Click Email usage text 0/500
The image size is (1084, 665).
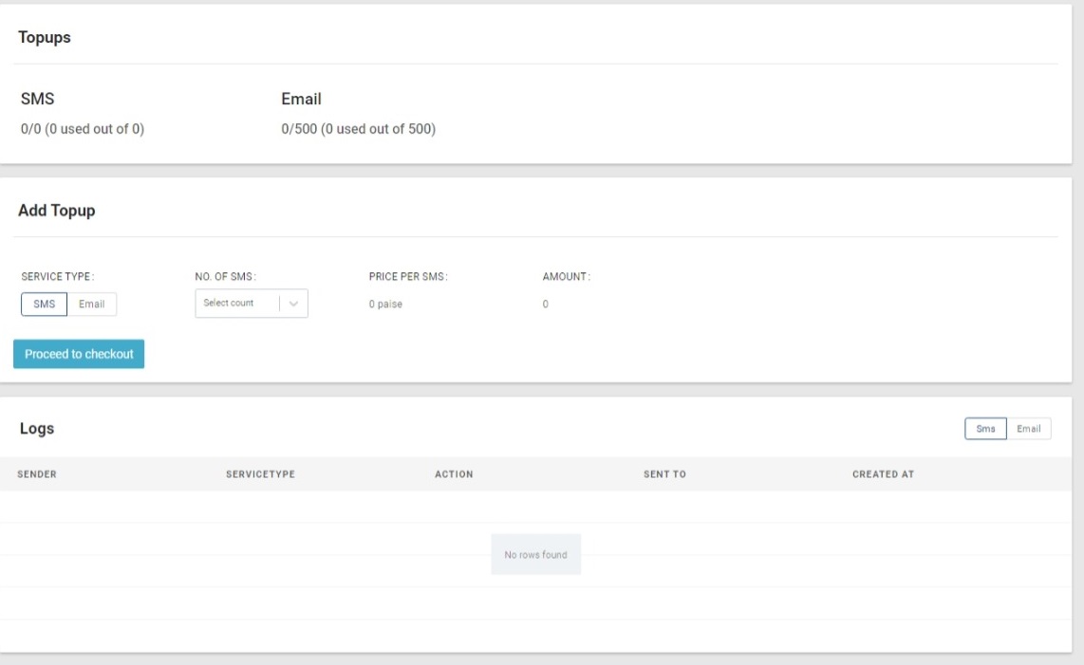[358, 129]
